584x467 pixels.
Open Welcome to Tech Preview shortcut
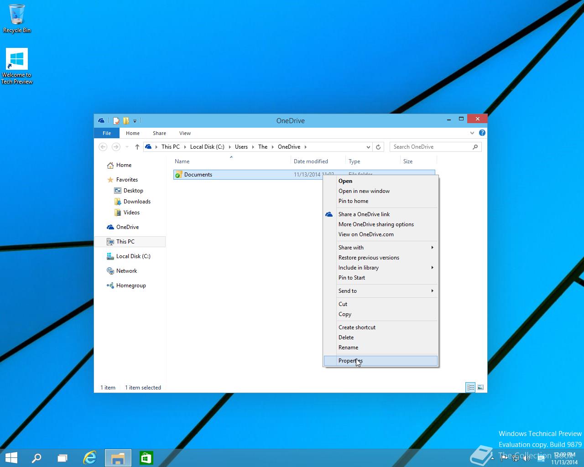(17, 67)
